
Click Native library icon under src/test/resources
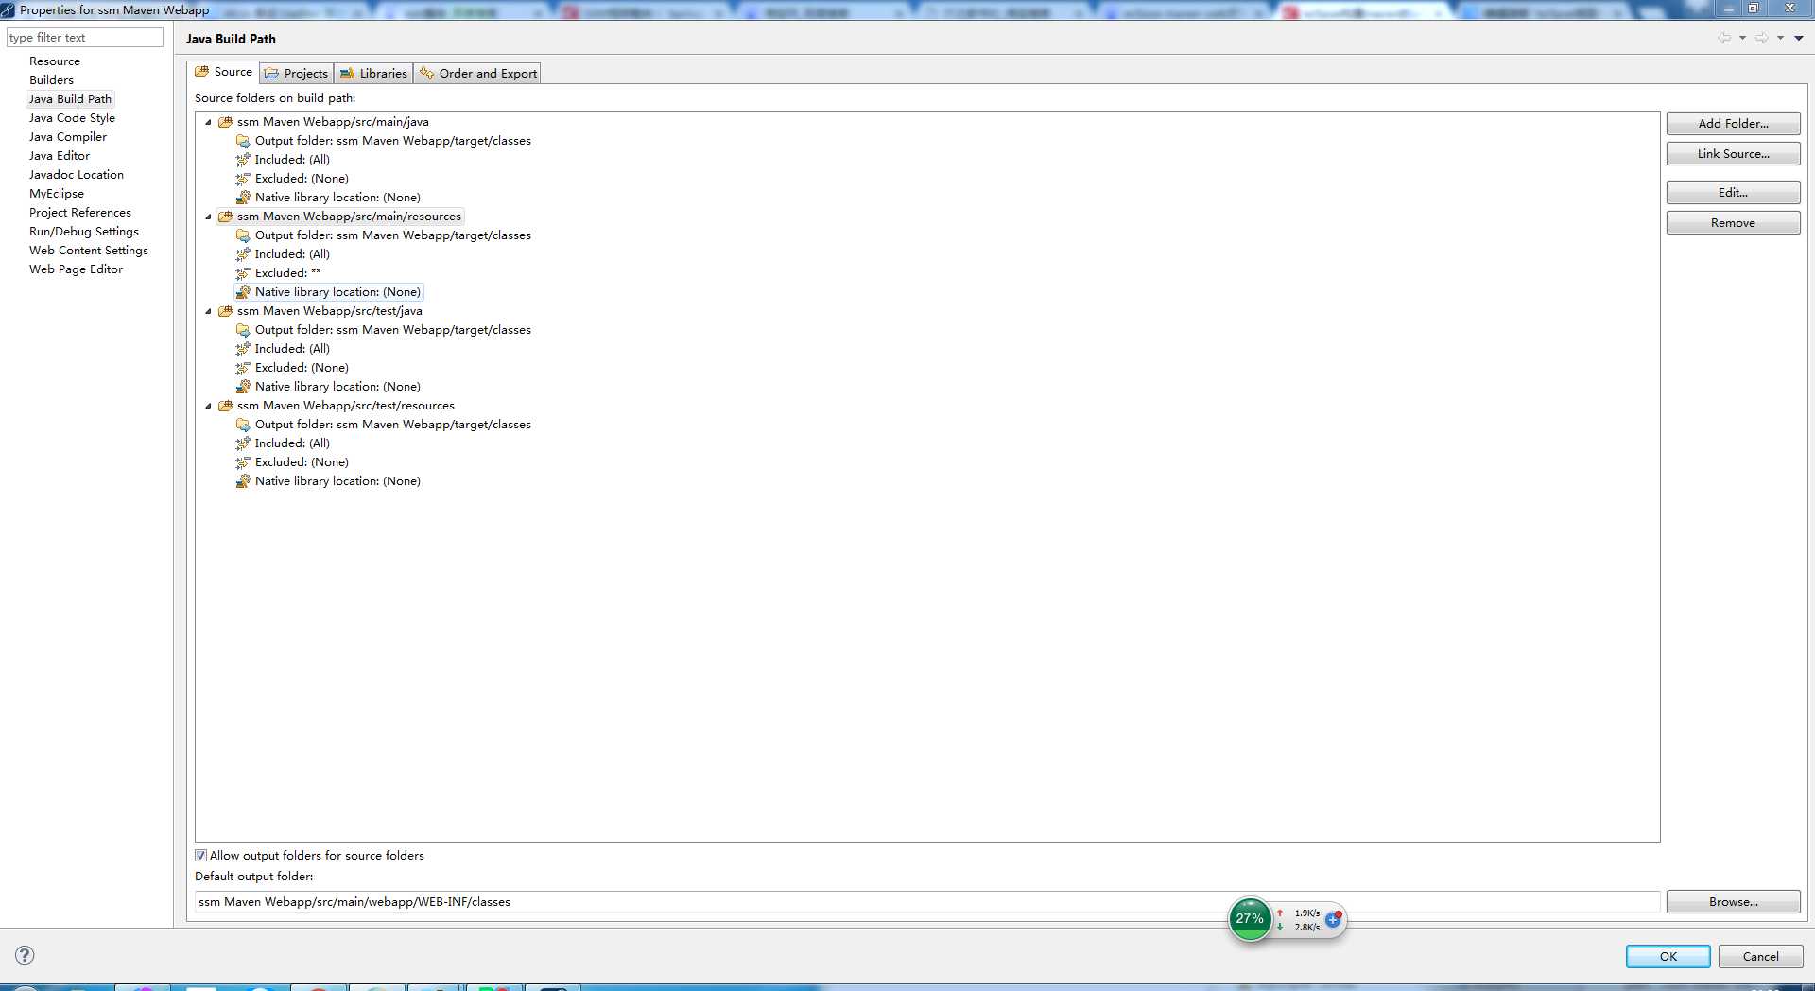click(243, 481)
